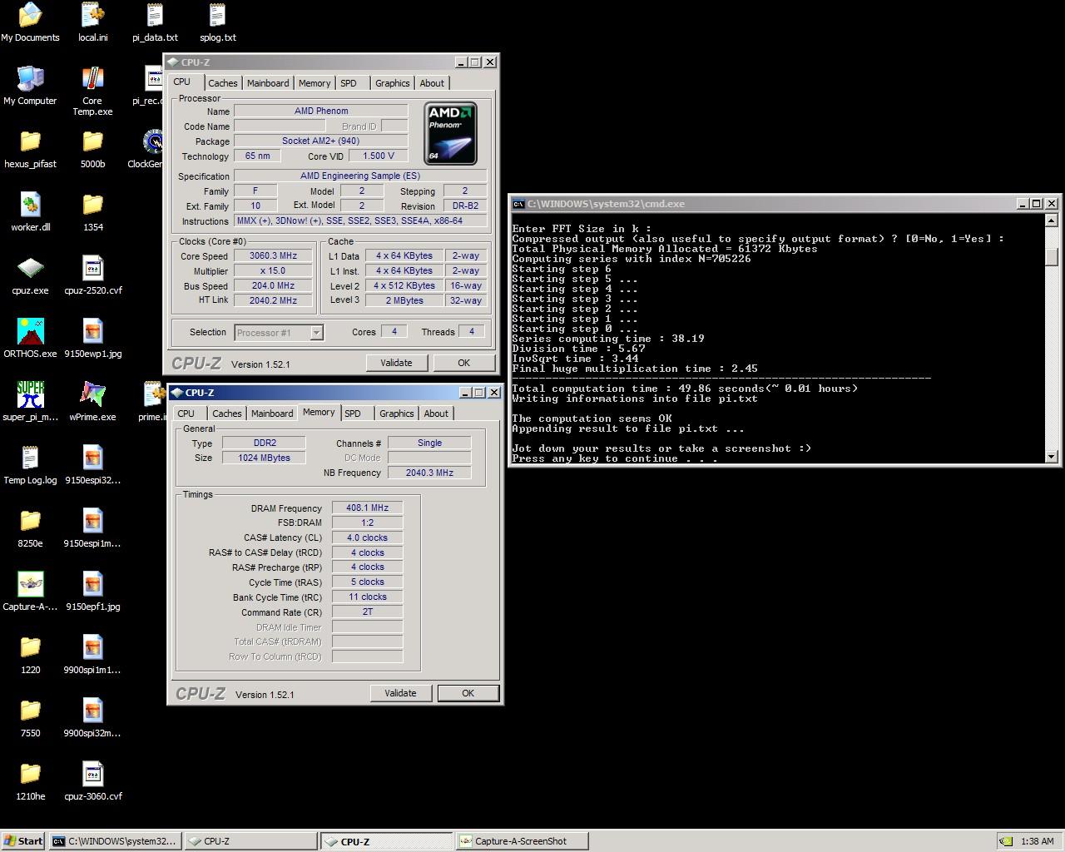Open My Computer desktop icon
This screenshot has width=1065, height=852.
click(x=30, y=85)
